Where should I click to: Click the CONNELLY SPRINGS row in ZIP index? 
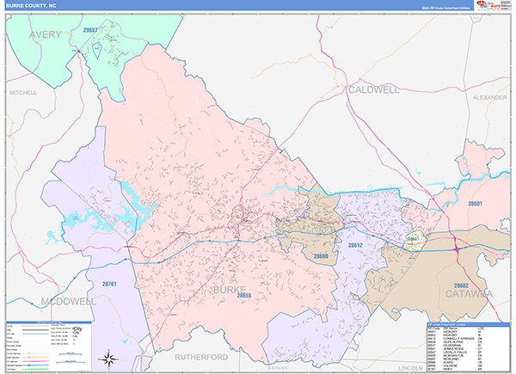(455, 339)
